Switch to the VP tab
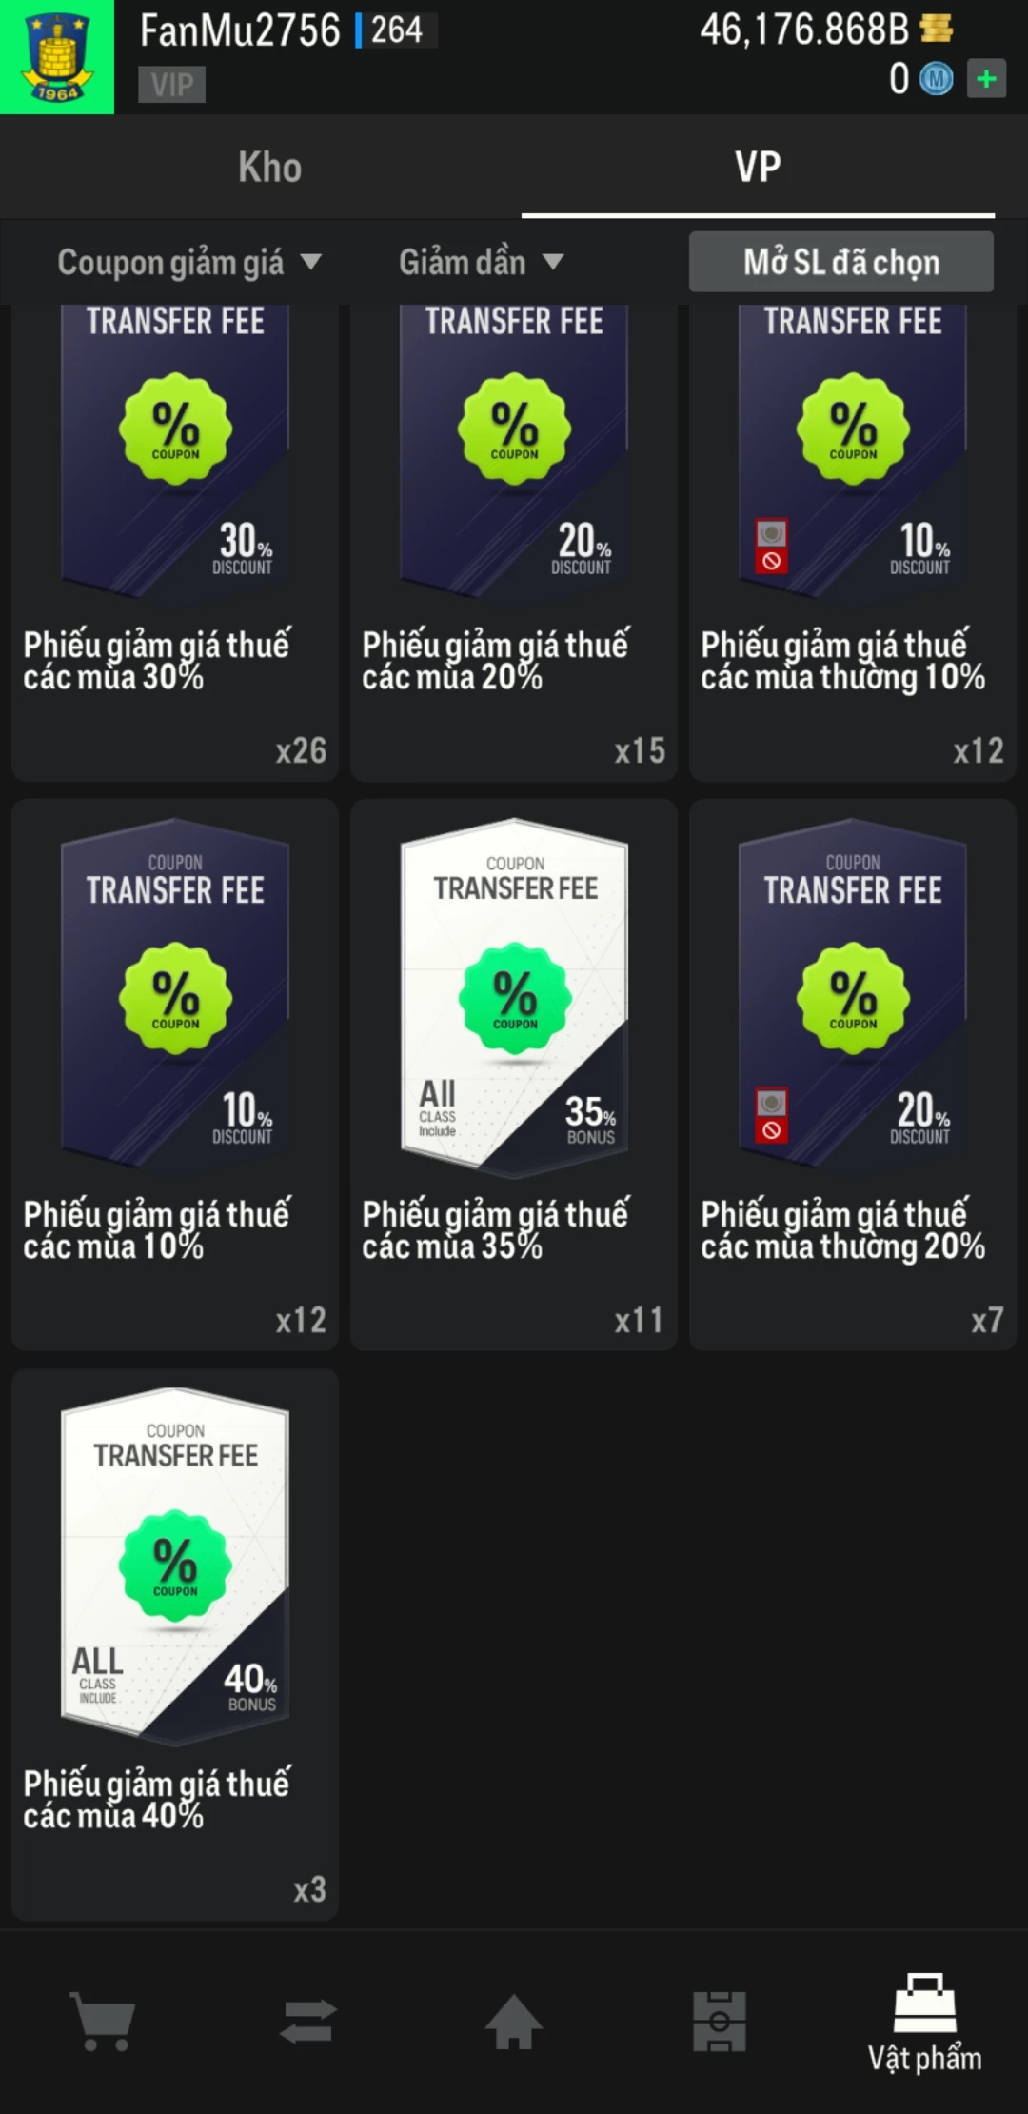The image size is (1028, 2114). (x=758, y=167)
